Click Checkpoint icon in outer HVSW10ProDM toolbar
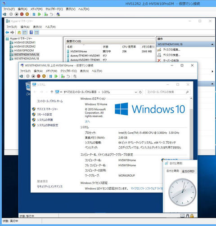Viewport: 216px width, 226px height. pos(46,14)
